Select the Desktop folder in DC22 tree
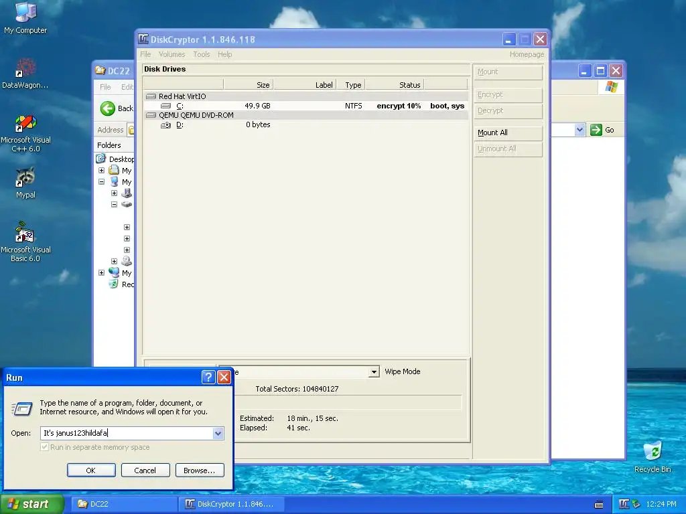Viewport: 686px width, 514px height. pyautogui.click(x=121, y=159)
